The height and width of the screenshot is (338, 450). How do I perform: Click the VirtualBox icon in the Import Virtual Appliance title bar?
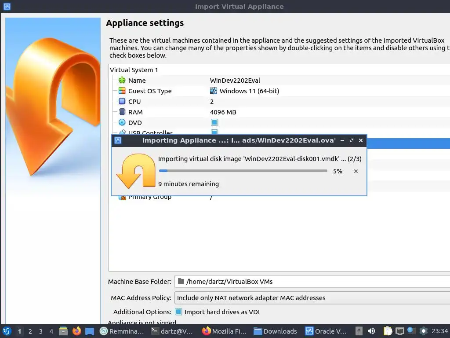coord(7,6)
